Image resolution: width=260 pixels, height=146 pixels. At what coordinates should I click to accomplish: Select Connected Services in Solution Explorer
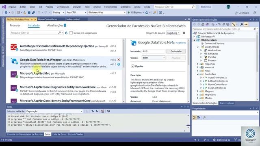tap(214, 43)
